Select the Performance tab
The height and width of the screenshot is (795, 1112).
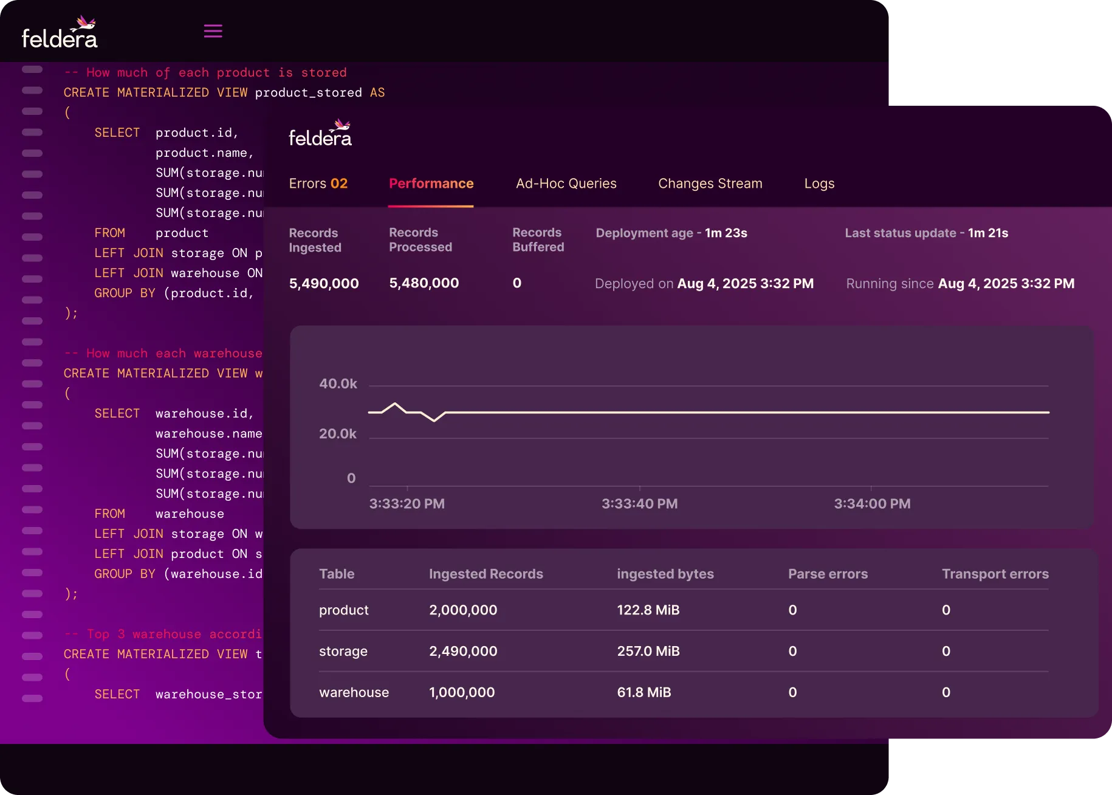(431, 184)
